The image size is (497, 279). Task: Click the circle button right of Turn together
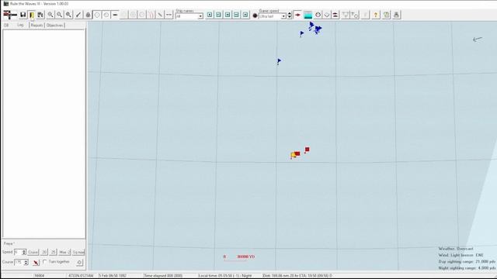[x=79, y=262]
